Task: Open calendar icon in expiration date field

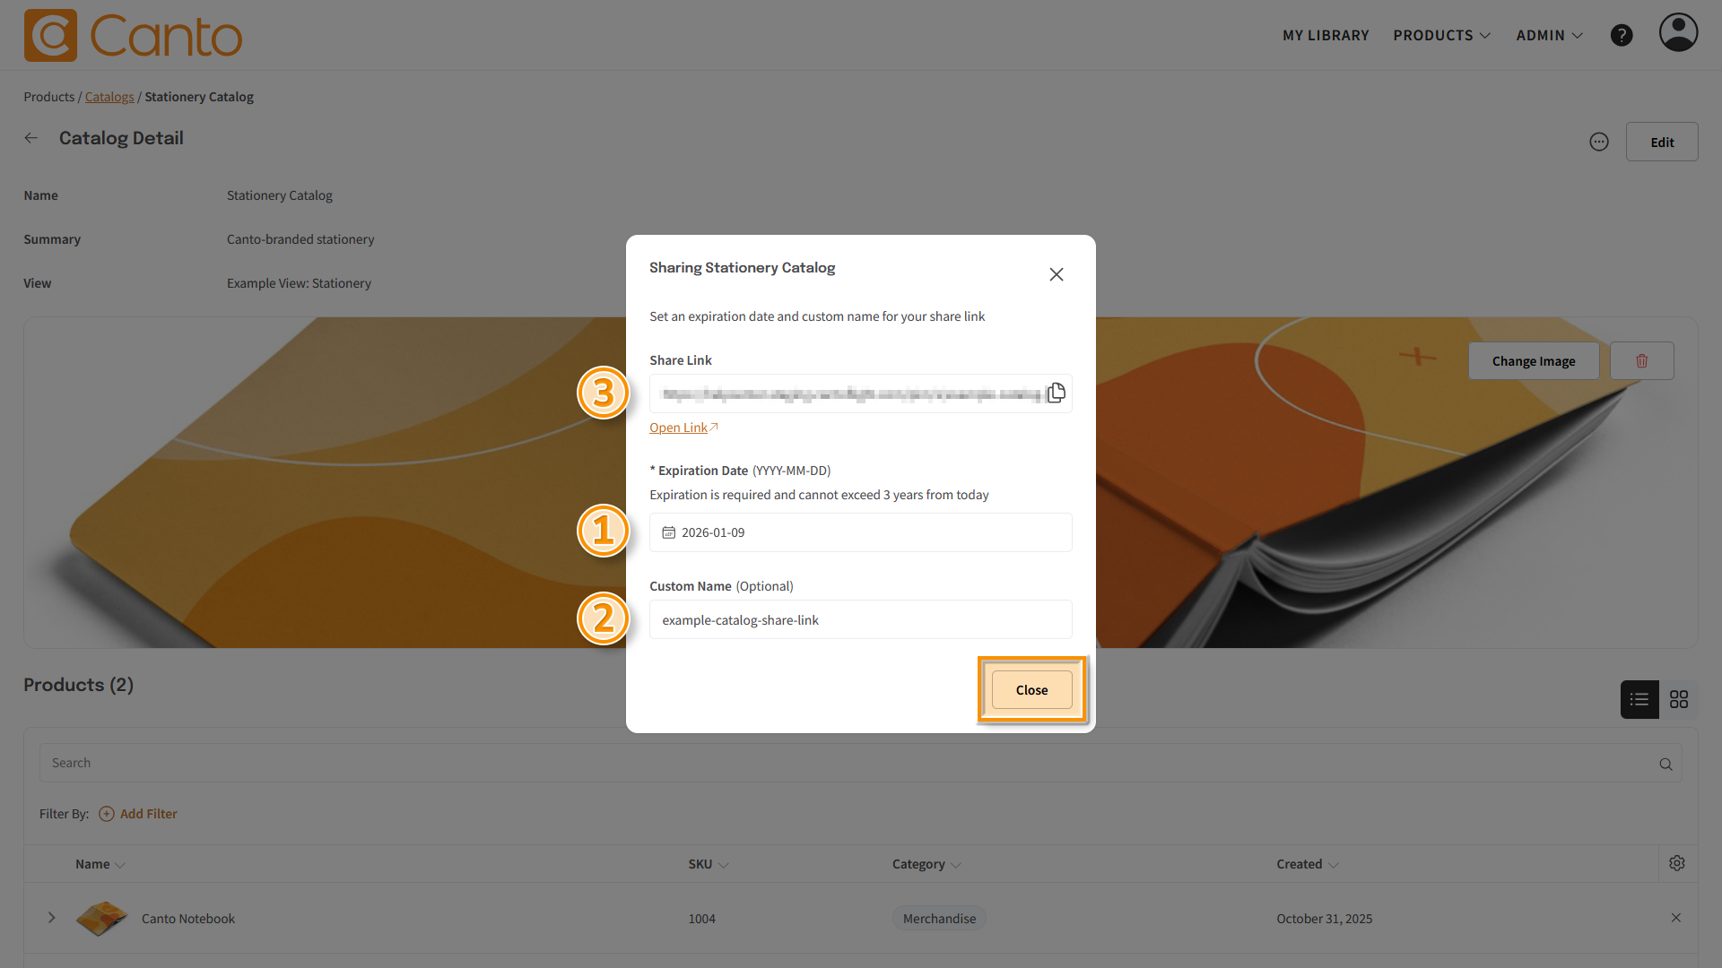Action: point(668,532)
